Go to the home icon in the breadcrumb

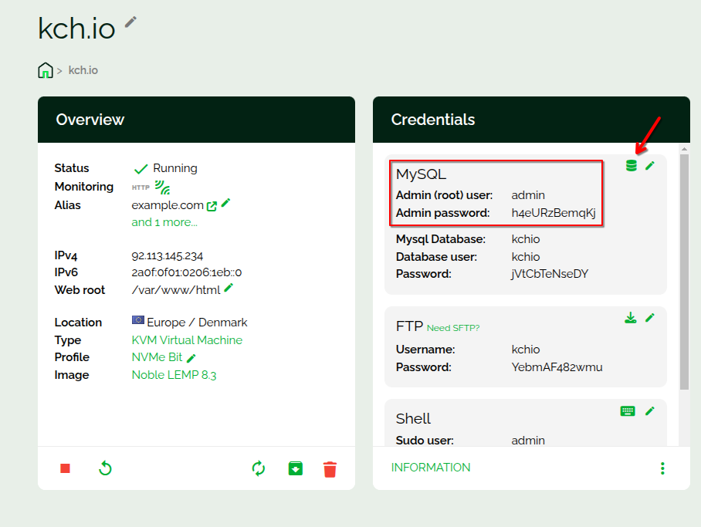pyautogui.click(x=46, y=70)
